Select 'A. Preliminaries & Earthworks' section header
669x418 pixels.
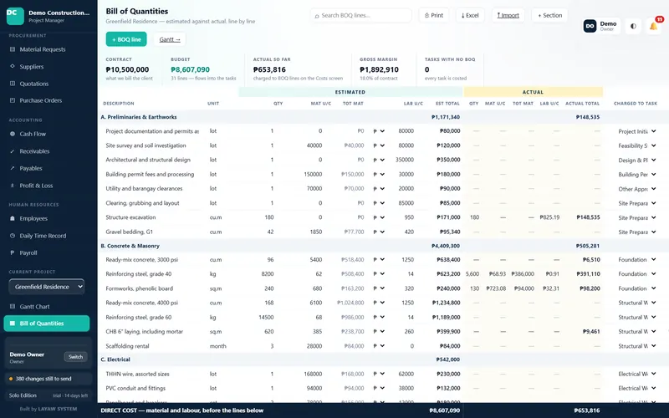click(139, 117)
